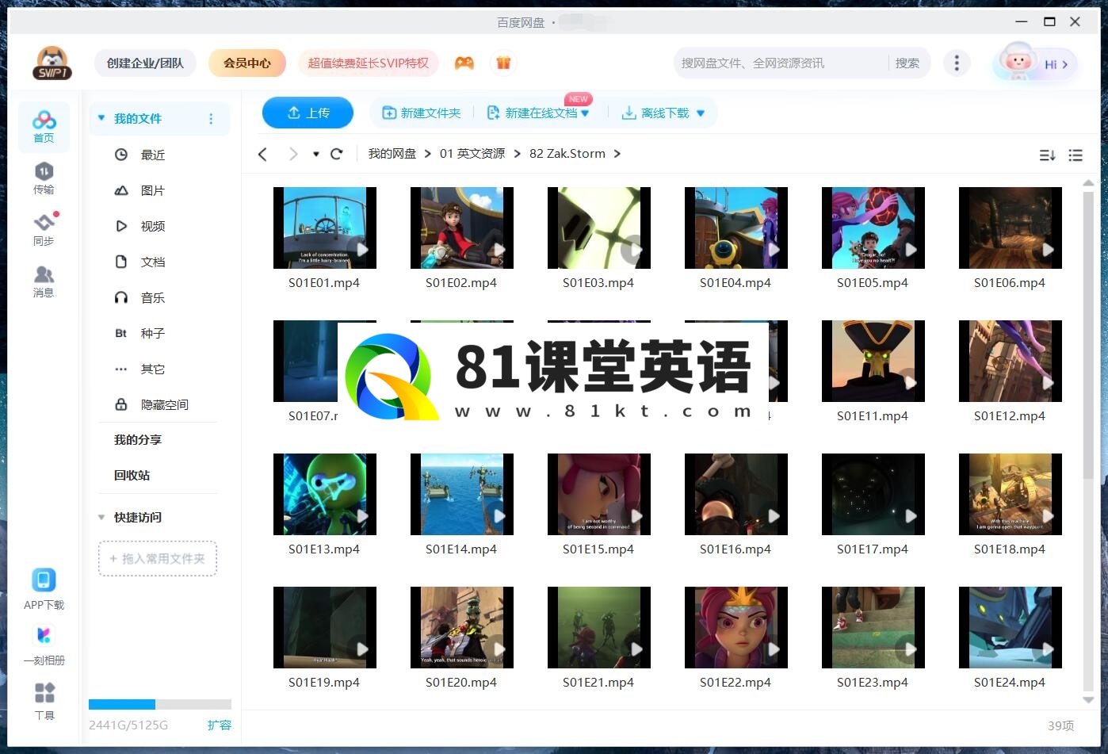Open 回收站 recycle bin

[x=132, y=475]
